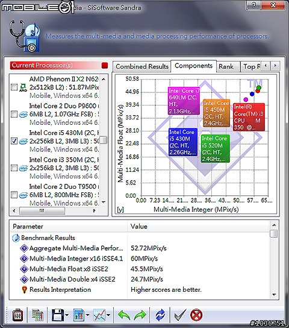Open the dropdown arrow beside line graph icon
Viewport: 289px width, 328px height.
(x=108, y=315)
